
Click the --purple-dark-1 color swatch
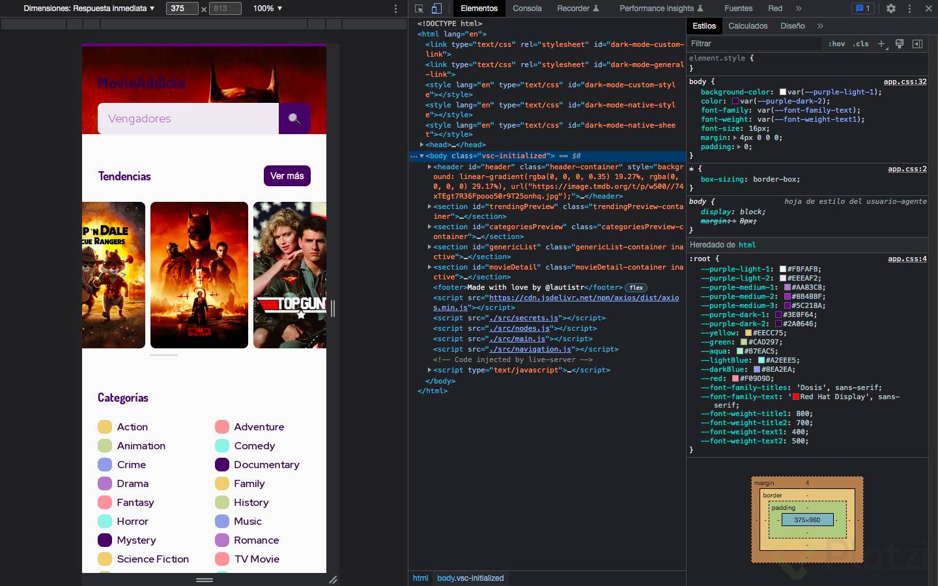[778, 314]
